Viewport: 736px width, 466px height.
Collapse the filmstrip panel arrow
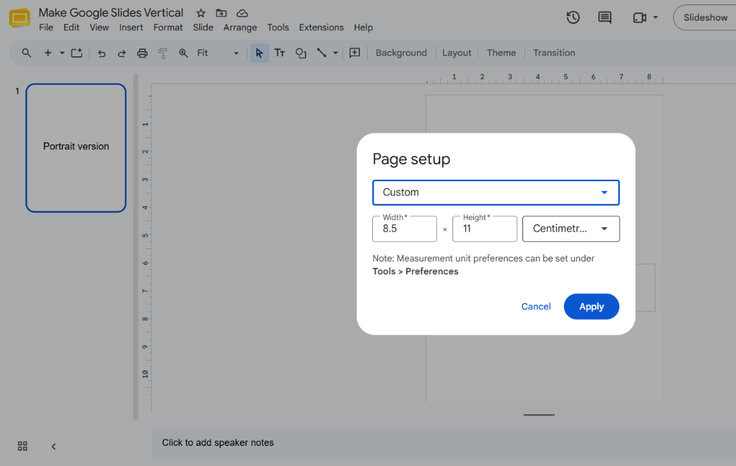pos(54,447)
